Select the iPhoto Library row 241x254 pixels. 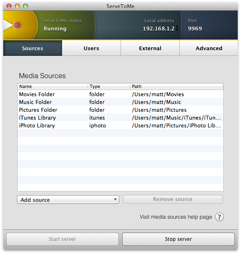pos(120,125)
